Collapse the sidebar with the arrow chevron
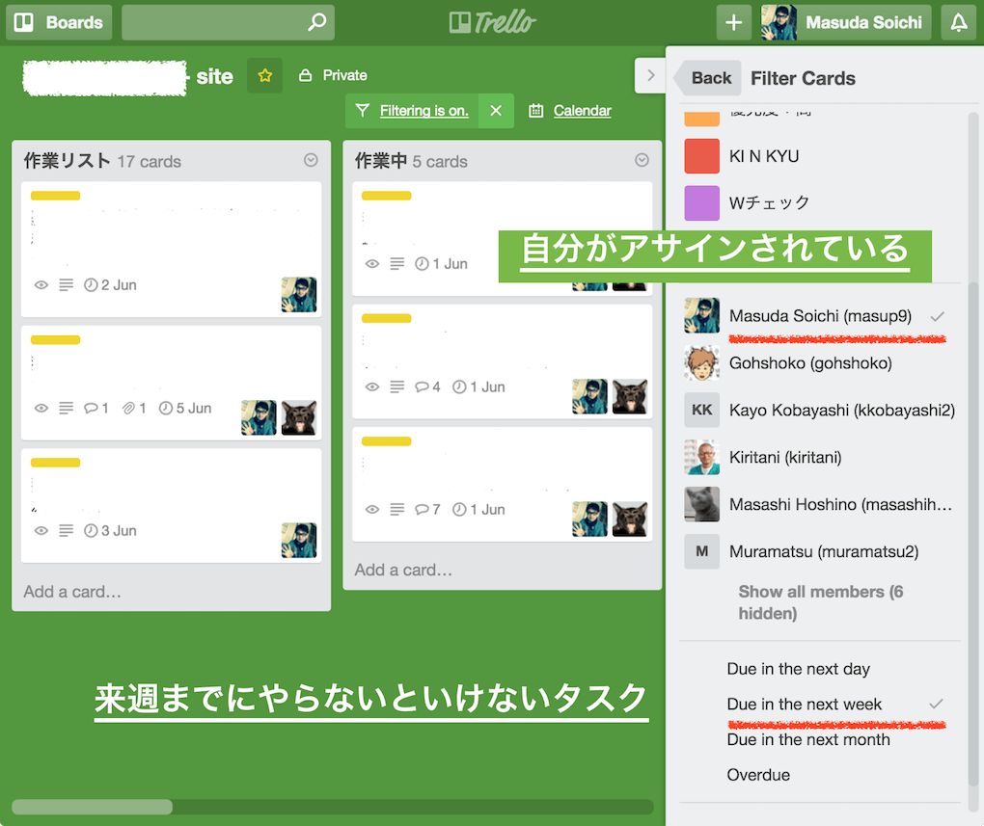The image size is (984, 826). click(x=650, y=74)
